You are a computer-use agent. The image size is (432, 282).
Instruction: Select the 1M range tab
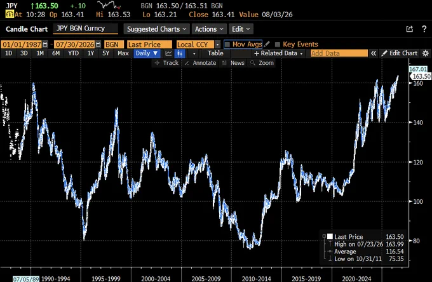point(40,53)
